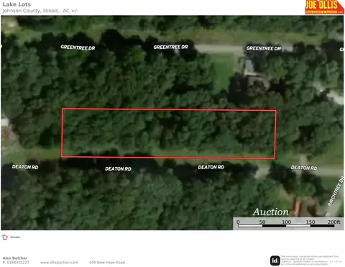Click the phone number 6188332227
Screen dimensions: 345x267
tap(18, 263)
